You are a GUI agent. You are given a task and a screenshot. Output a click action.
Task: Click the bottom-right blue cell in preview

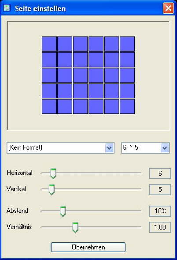click(127, 106)
